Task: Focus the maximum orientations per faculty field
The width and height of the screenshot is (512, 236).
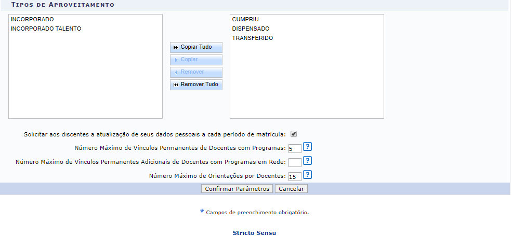Action: pos(294,176)
